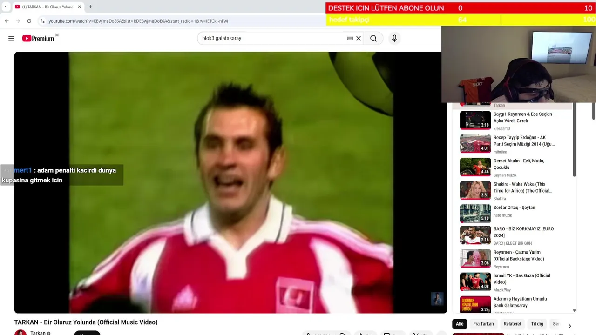The height and width of the screenshot is (335, 596).
Task: Go forward in the browser
Action: click(18, 21)
